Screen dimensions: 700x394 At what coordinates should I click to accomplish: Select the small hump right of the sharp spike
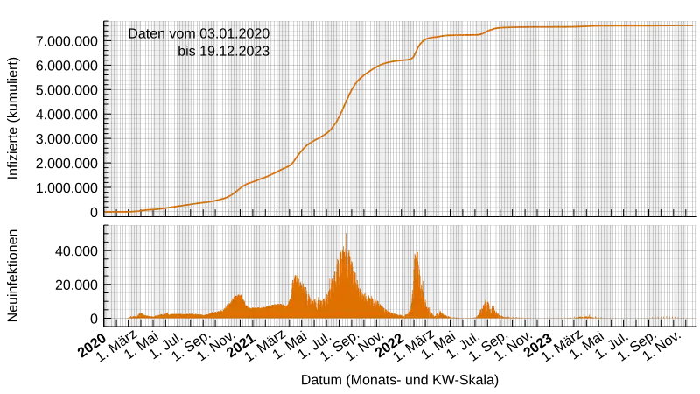click(487, 308)
